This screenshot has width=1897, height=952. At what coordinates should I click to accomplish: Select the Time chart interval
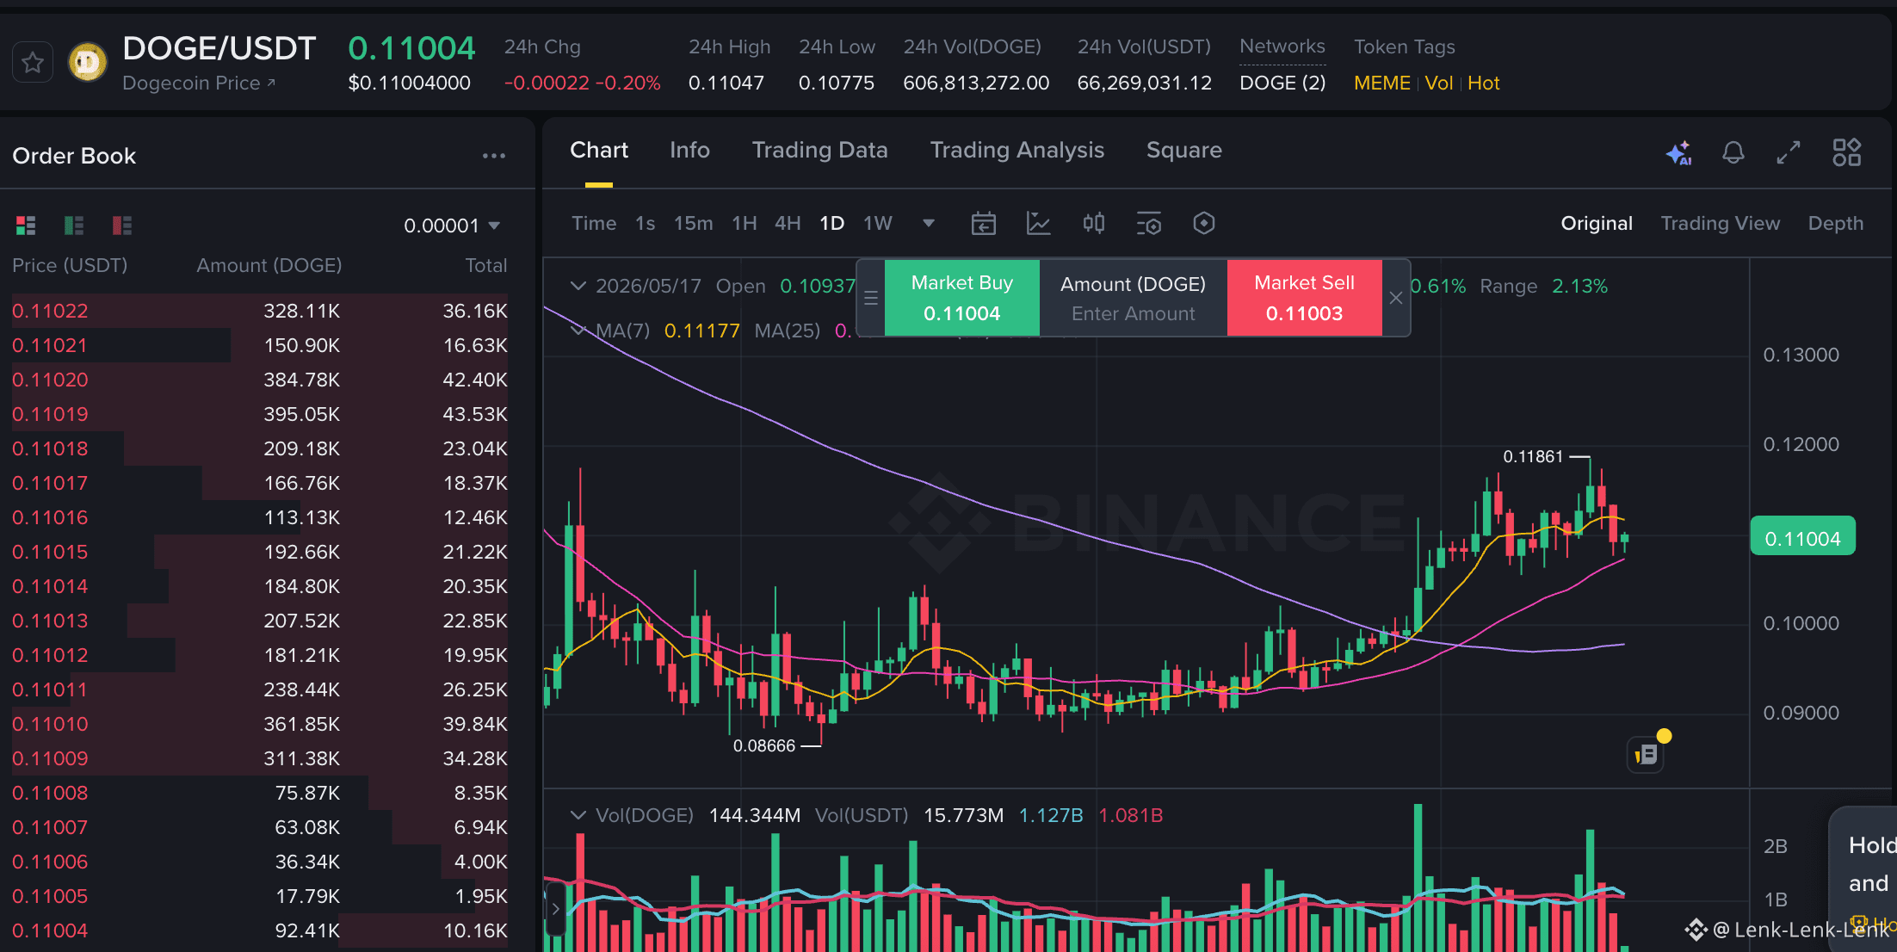coord(594,224)
